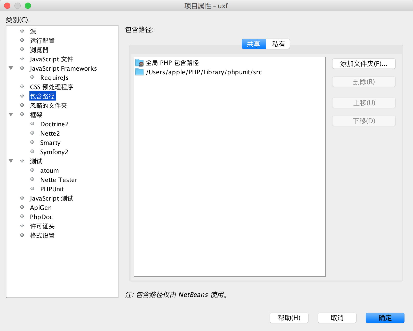
Task: Click the bullet icon beside Nette2
Action: click(32, 133)
